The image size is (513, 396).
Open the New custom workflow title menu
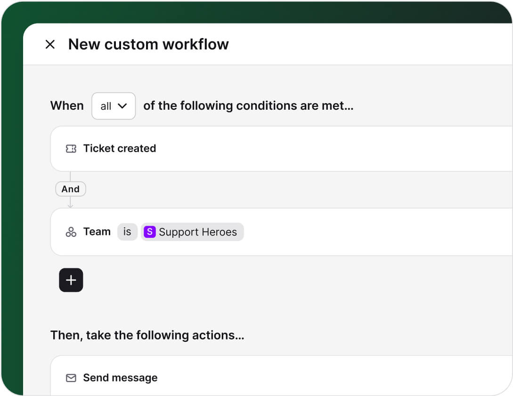tap(149, 44)
